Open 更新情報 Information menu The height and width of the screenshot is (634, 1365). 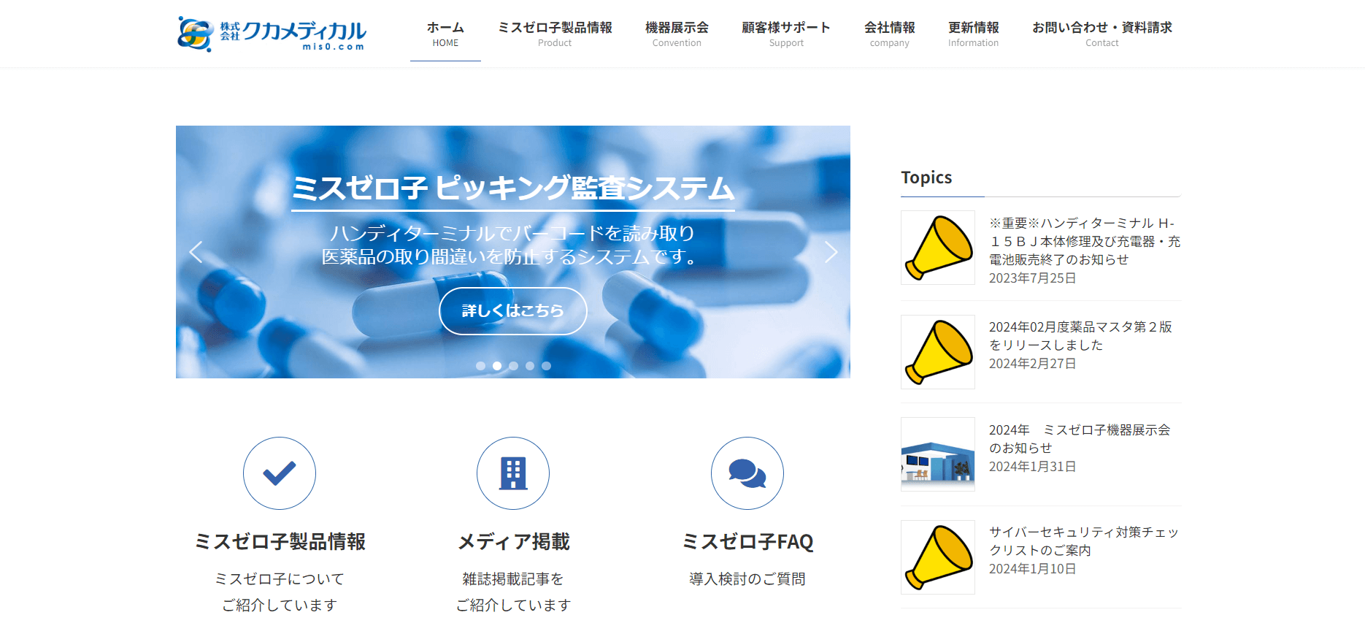pyautogui.click(x=974, y=34)
